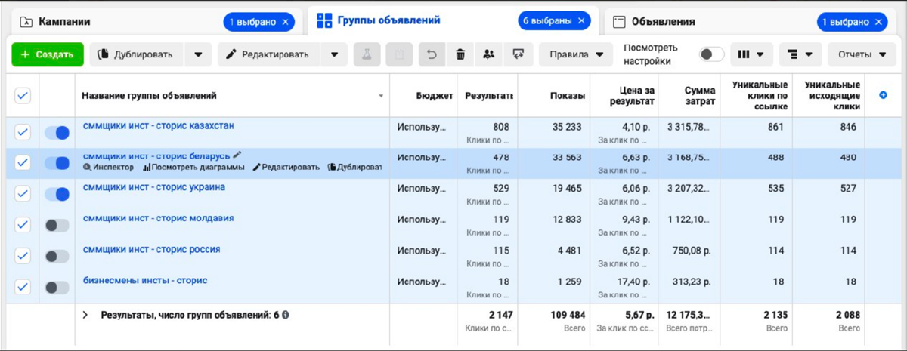Click pencil icon next to сторис беларусь
This screenshot has width=907, height=351.
(237, 155)
